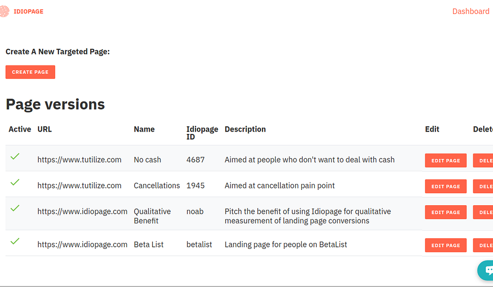Viewport: 493px width, 287px height.
Task: Click the Idiopage ID column header
Action: click(202, 133)
